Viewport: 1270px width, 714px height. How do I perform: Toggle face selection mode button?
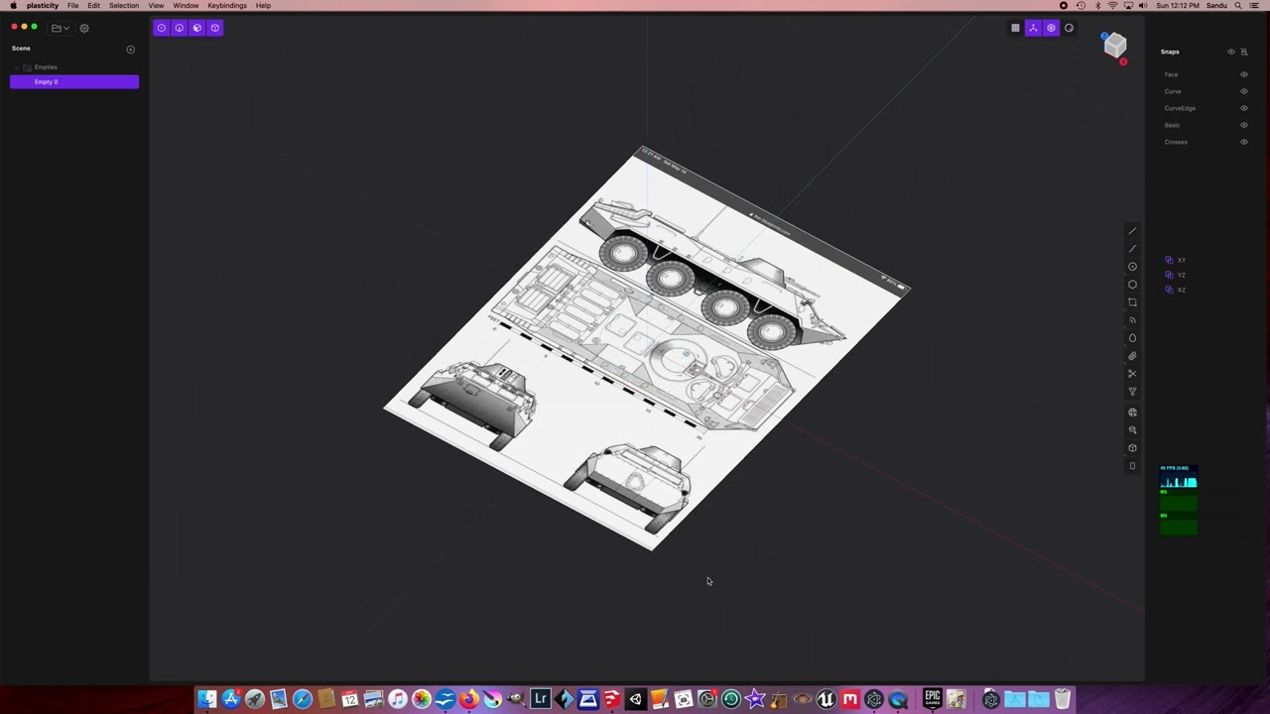click(196, 28)
